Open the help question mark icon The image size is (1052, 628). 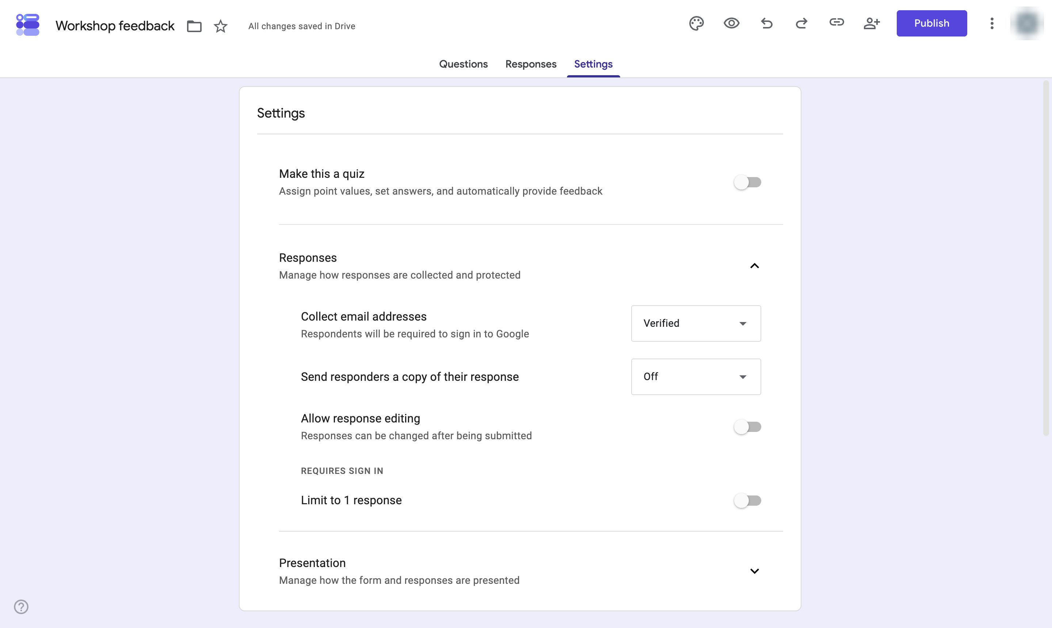[21, 607]
